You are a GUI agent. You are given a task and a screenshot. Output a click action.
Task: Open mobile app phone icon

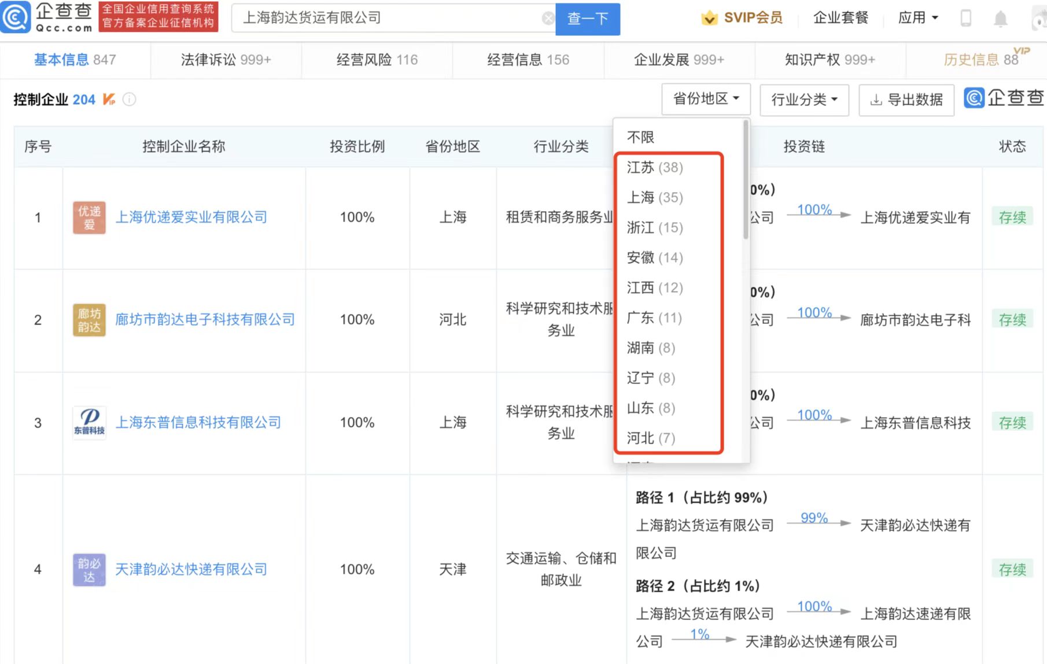965,18
